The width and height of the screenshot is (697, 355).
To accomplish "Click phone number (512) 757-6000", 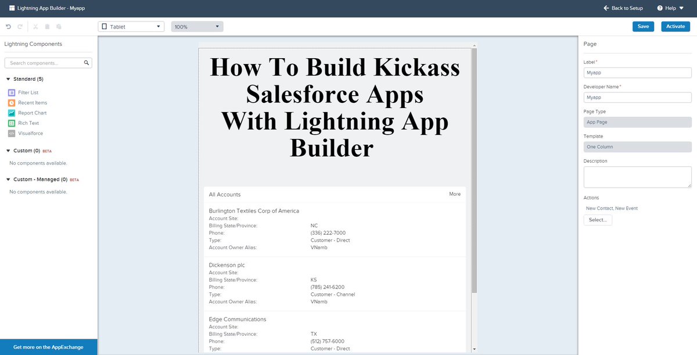I will pos(328,342).
